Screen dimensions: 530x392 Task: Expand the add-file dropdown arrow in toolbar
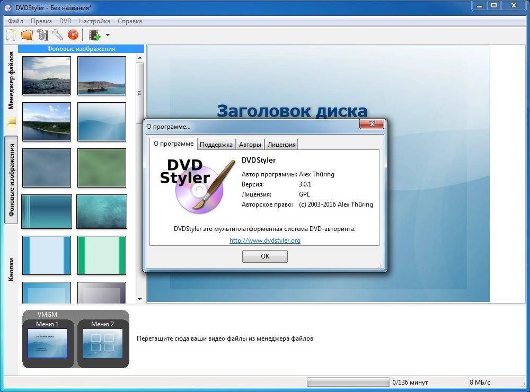(x=108, y=35)
